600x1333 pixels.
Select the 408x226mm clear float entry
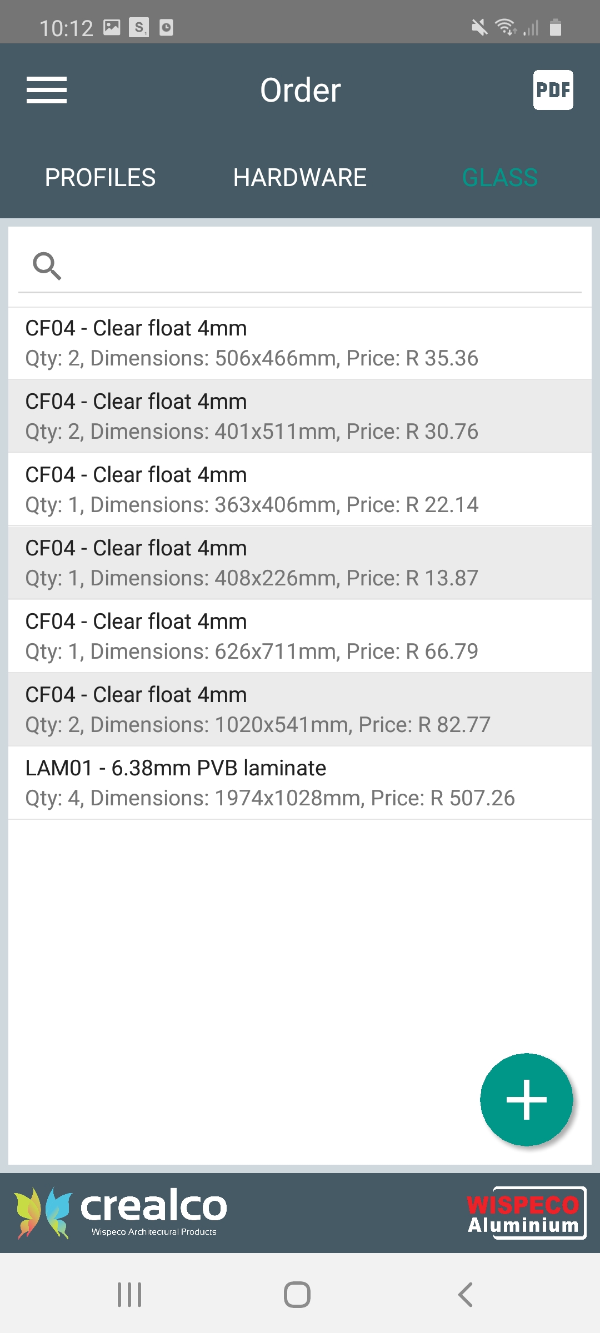(300, 563)
